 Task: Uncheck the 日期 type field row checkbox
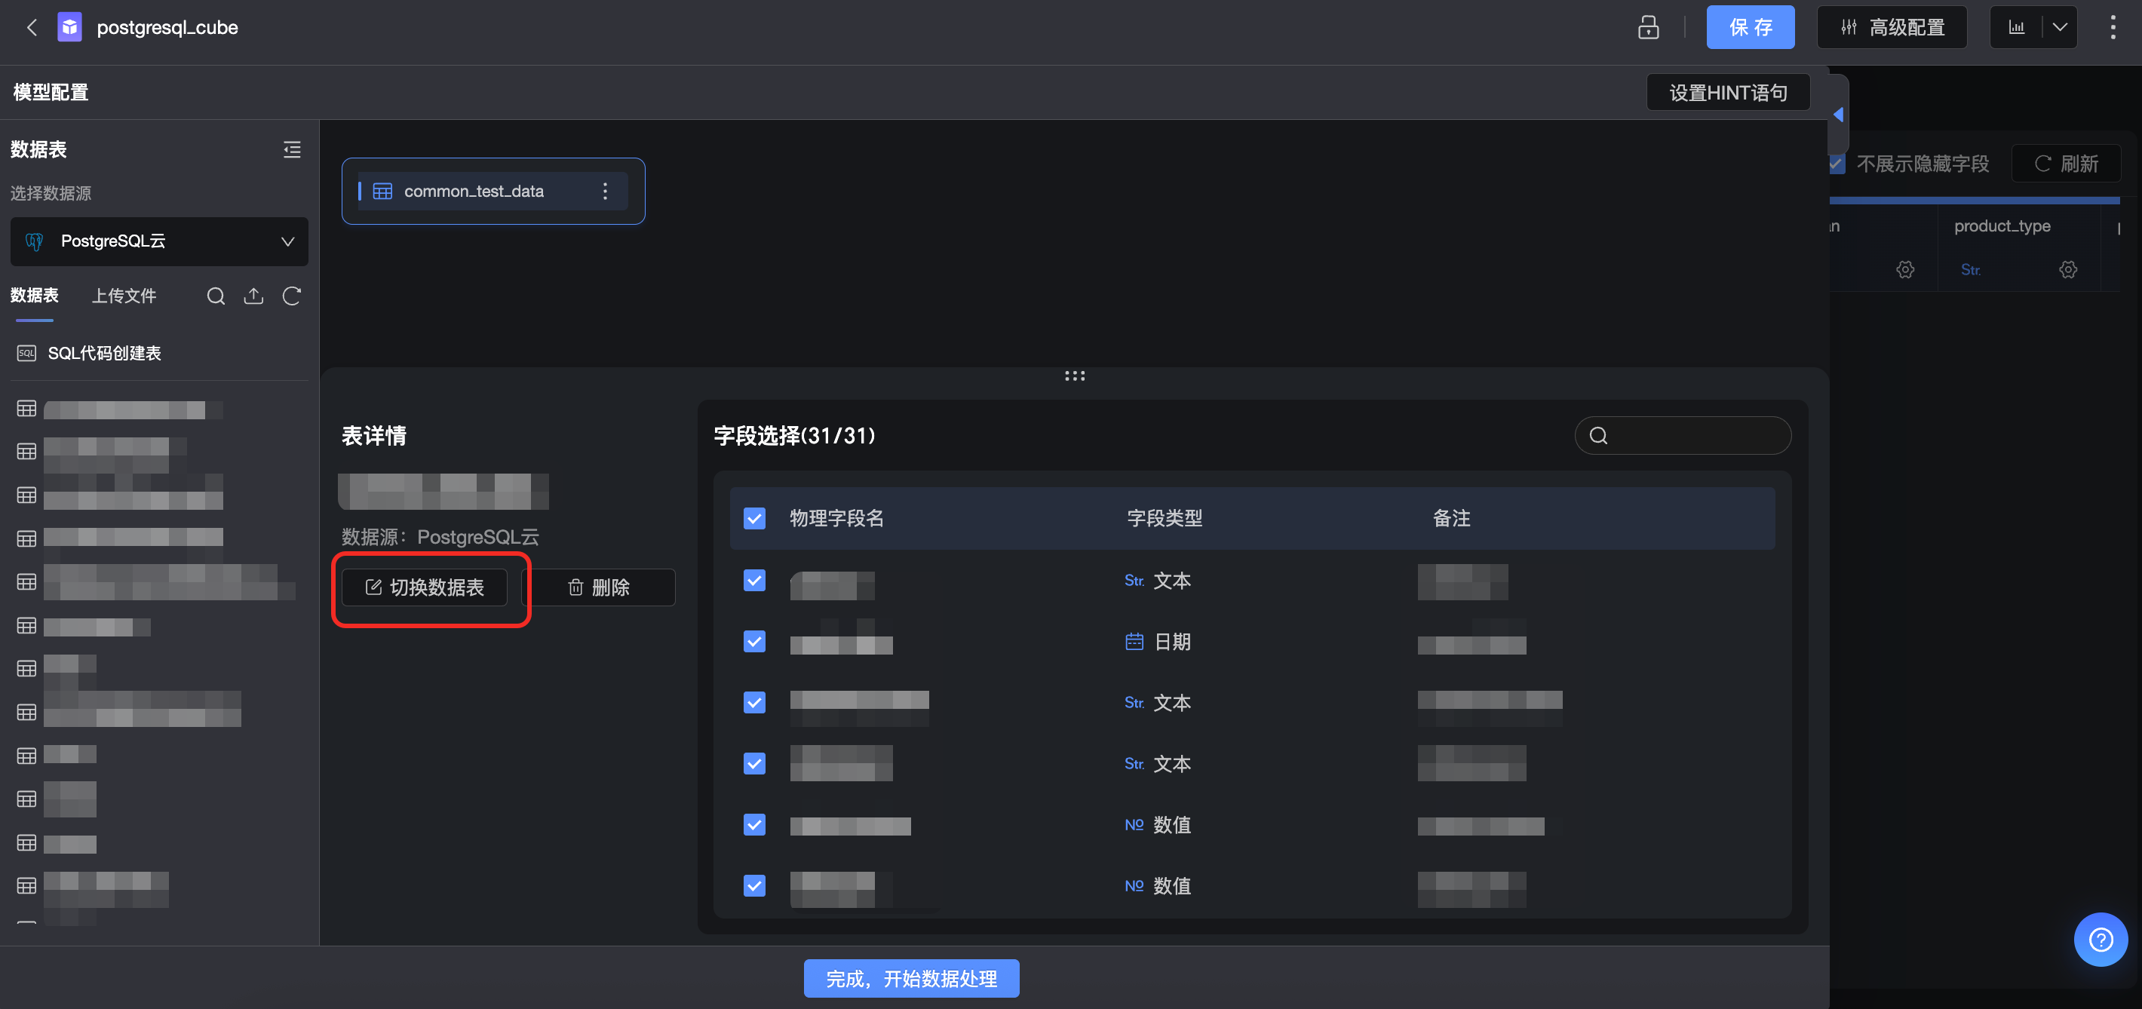(x=754, y=642)
